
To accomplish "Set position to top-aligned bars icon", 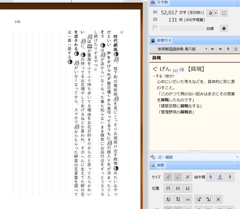I will point(168,188).
